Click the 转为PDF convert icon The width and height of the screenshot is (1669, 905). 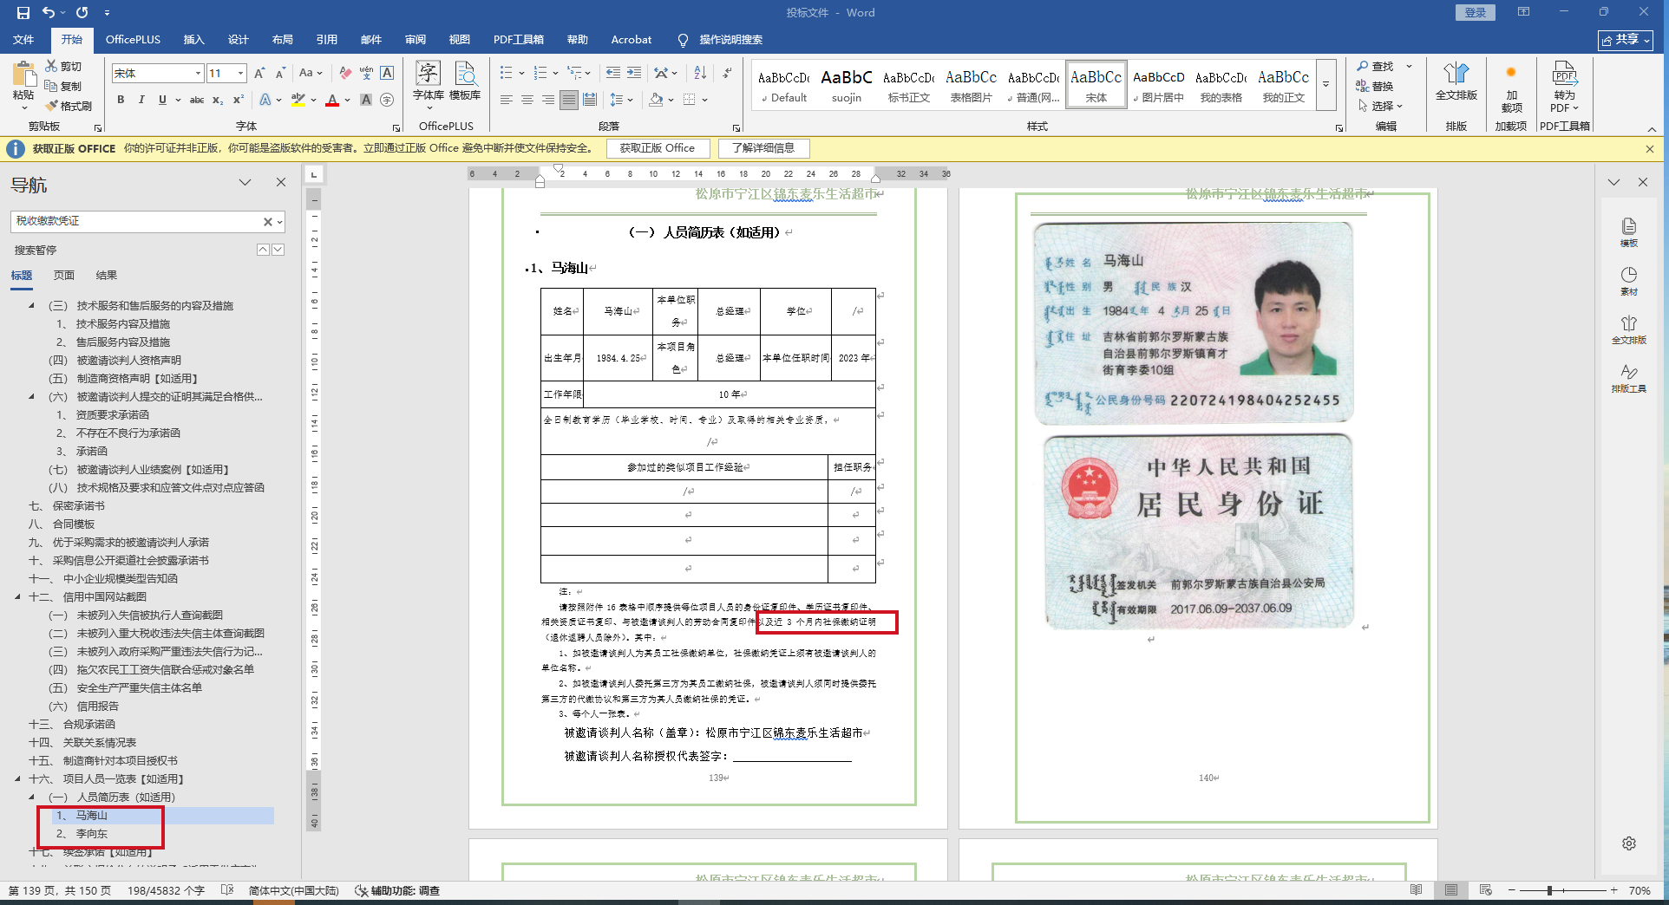(x=1564, y=87)
